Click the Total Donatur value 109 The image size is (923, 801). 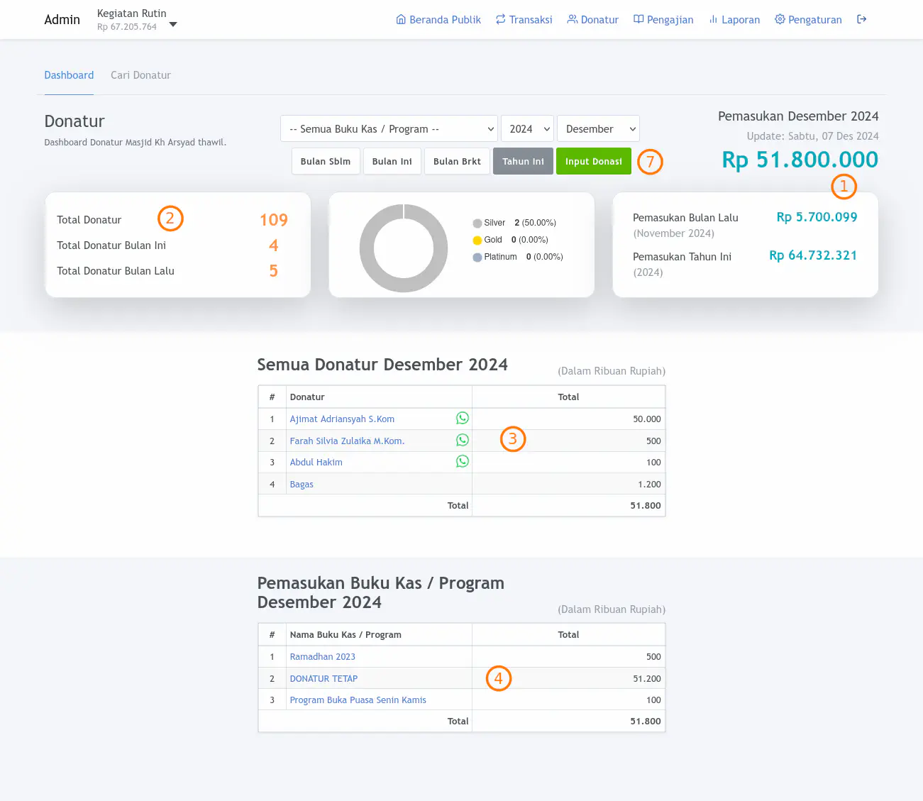(274, 220)
